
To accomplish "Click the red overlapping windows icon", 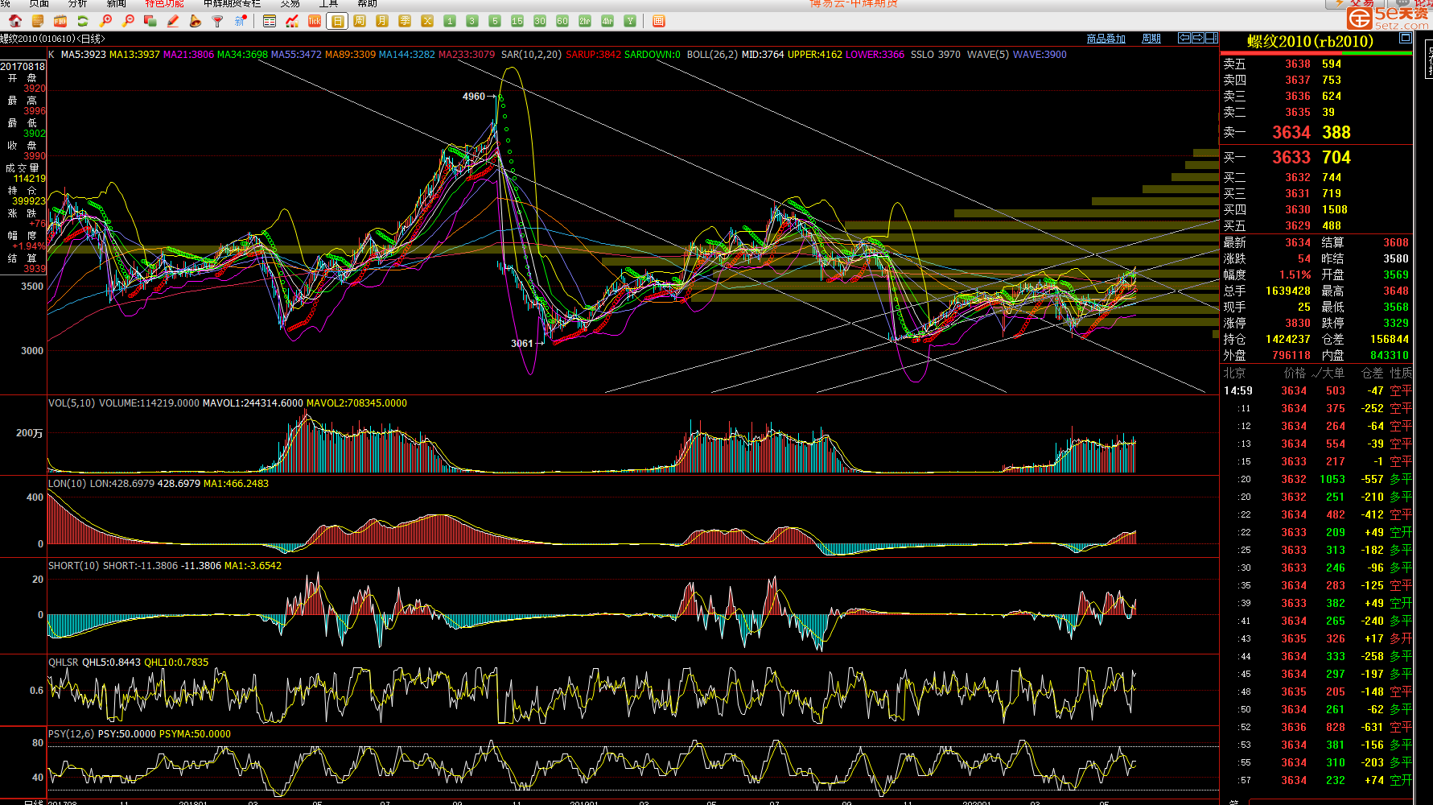I will [150, 22].
